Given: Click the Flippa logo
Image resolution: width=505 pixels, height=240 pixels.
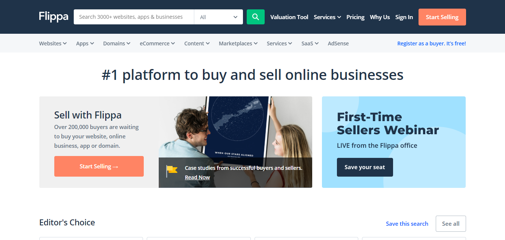Looking at the screenshot, I should (54, 17).
